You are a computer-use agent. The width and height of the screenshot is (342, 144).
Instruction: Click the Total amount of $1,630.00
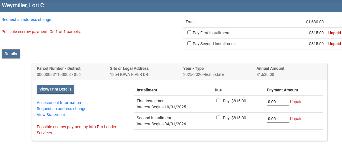pyautogui.click(x=315, y=22)
